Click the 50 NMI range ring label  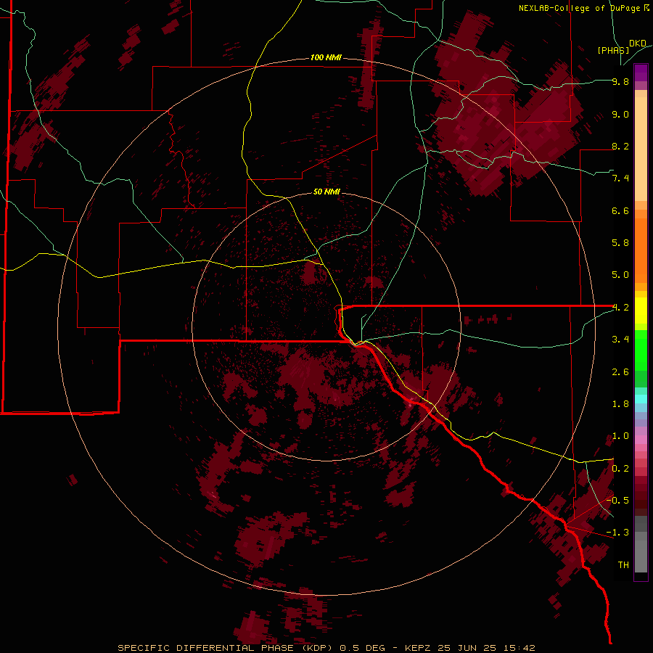click(326, 192)
